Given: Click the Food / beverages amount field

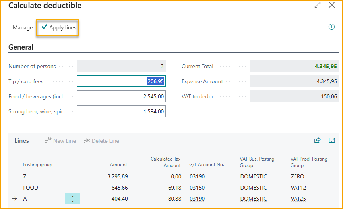Looking at the screenshot, I should [121, 96].
